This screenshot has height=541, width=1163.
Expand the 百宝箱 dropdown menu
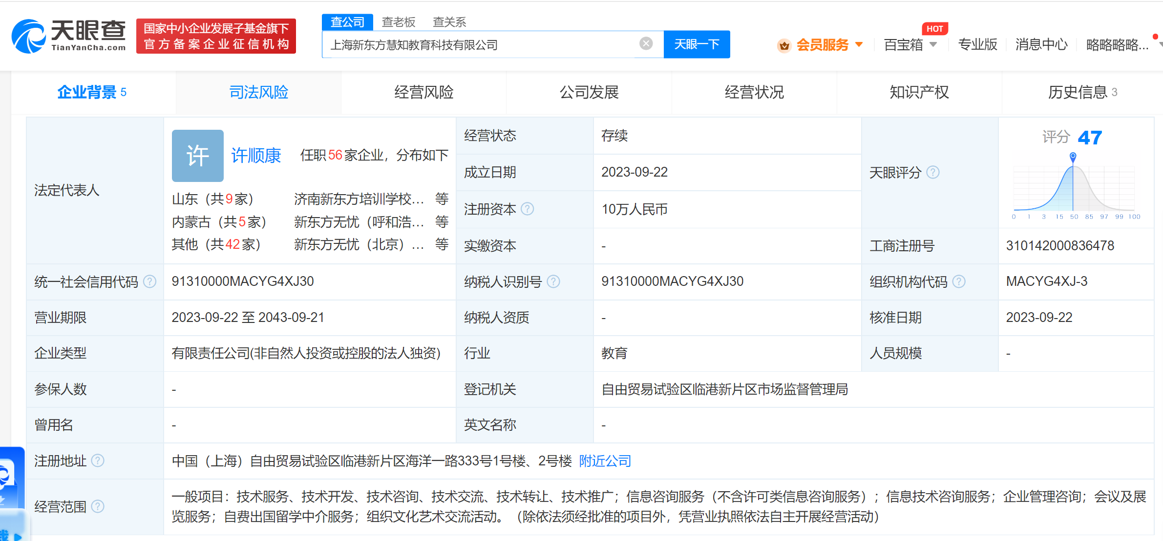click(x=933, y=45)
